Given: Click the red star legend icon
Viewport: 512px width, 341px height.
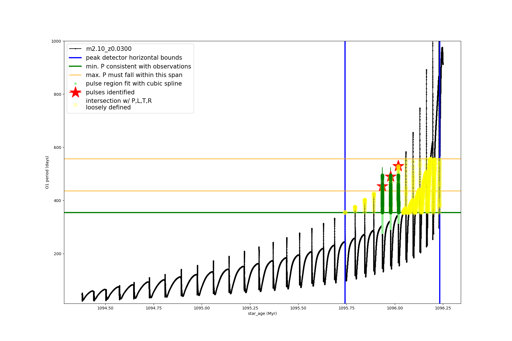Looking at the screenshot, I should 75,92.
